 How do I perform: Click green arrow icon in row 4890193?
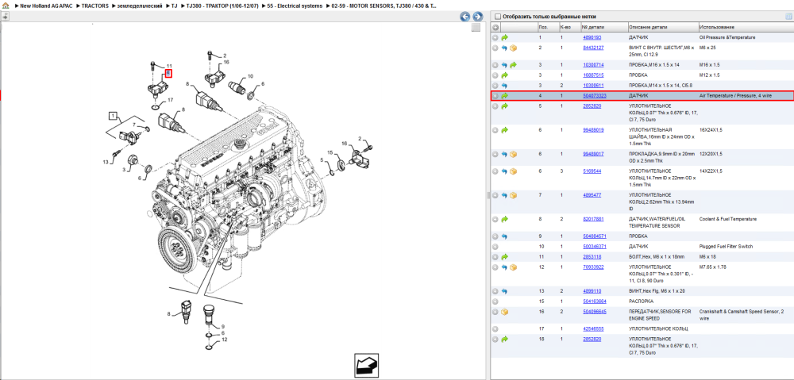pyautogui.click(x=505, y=37)
